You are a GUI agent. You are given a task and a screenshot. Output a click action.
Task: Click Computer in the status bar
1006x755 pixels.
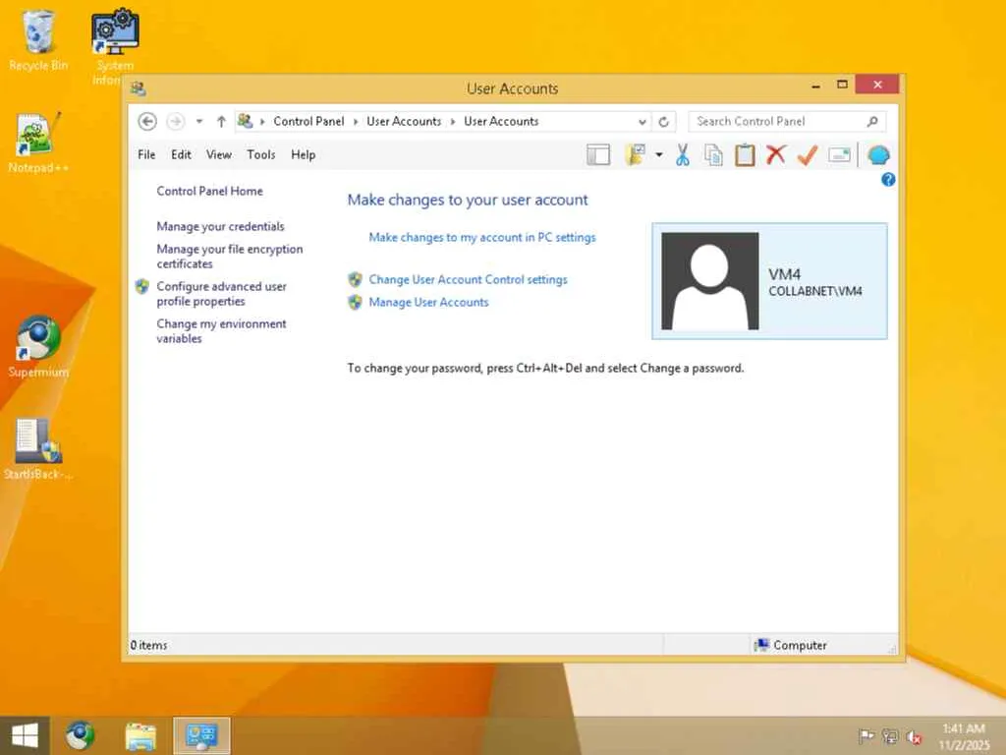[800, 645]
